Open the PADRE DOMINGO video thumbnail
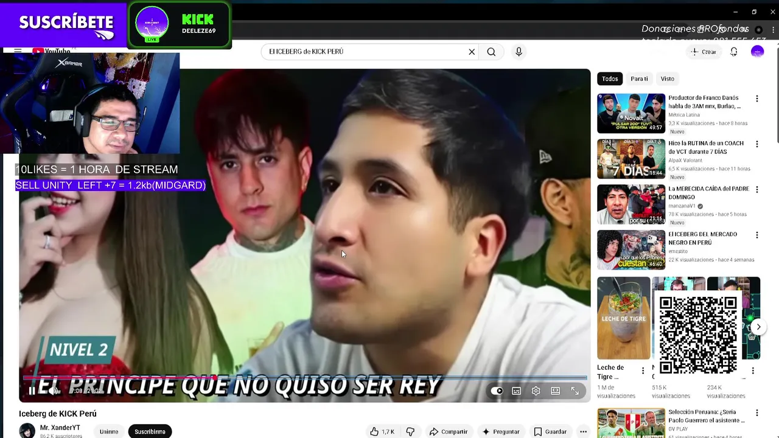779x438 pixels. coord(631,204)
